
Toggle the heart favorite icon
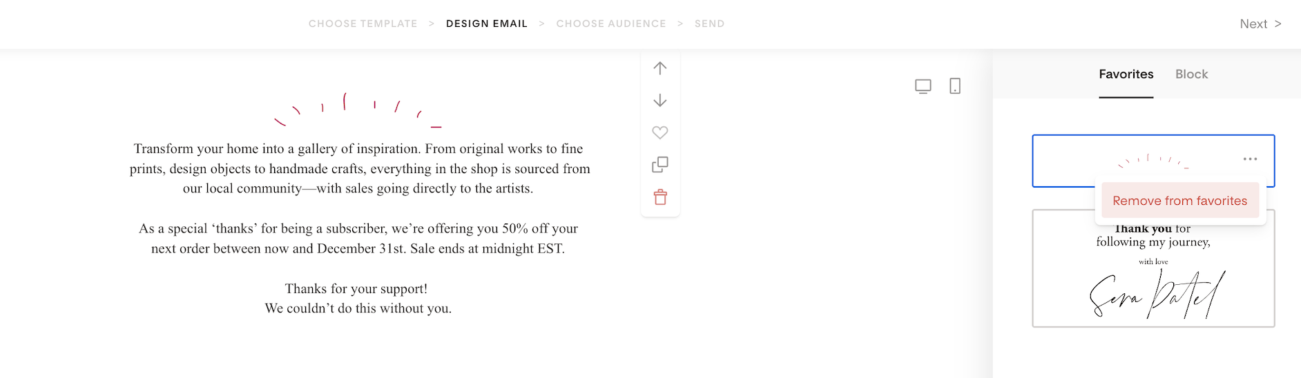(660, 132)
